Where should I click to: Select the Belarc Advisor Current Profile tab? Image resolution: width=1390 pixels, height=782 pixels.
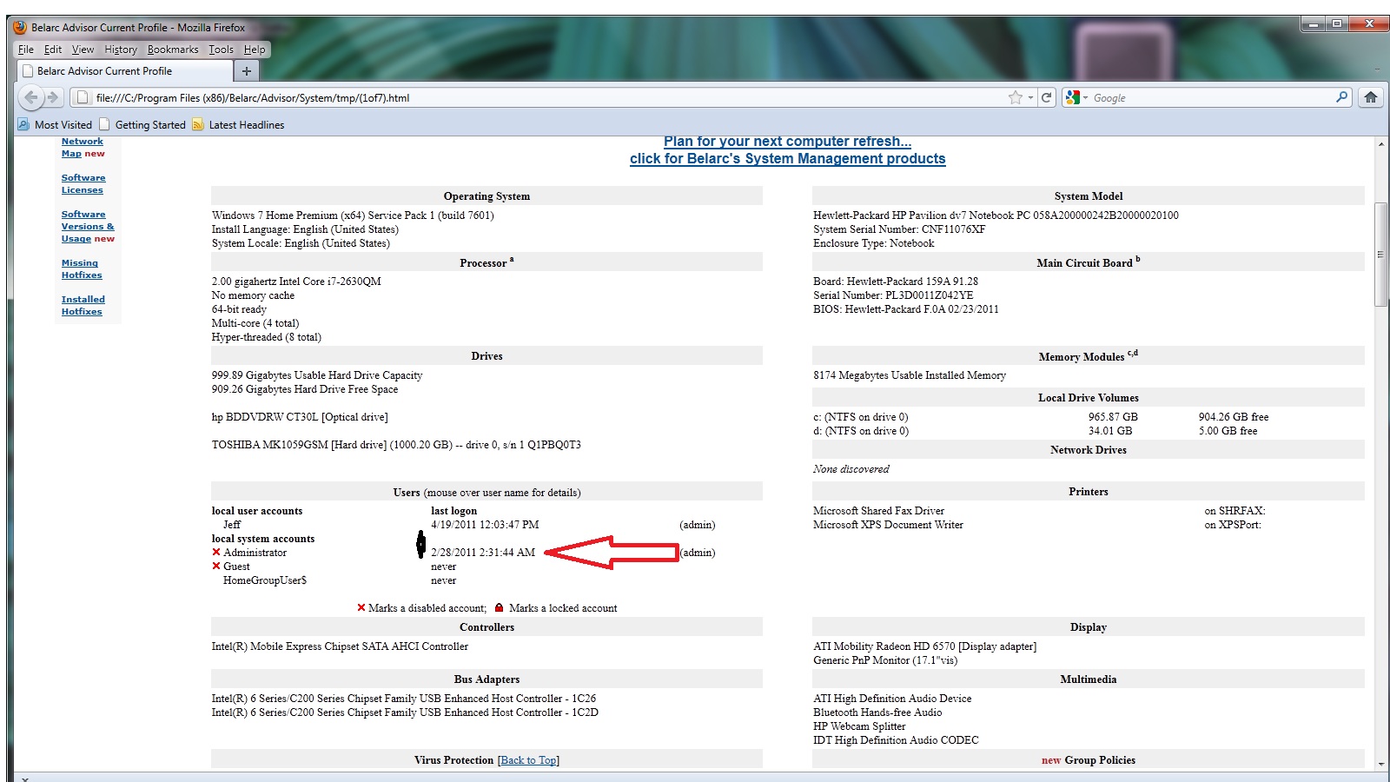[x=125, y=71]
